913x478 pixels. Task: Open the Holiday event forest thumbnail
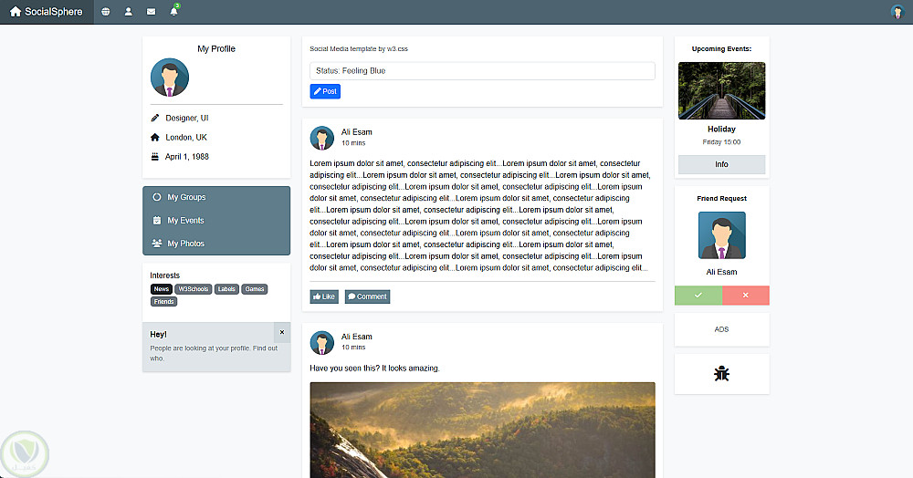(721, 90)
